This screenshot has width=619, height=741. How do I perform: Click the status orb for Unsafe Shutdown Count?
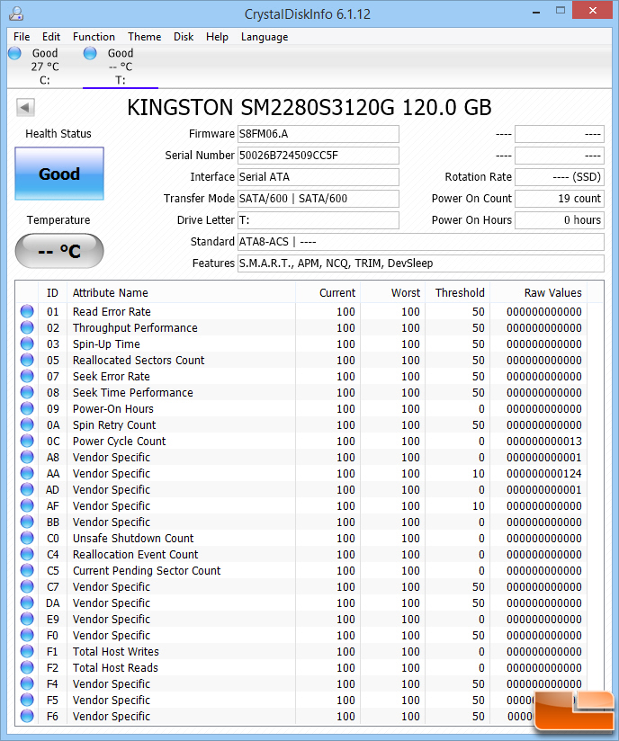pyautogui.click(x=27, y=538)
